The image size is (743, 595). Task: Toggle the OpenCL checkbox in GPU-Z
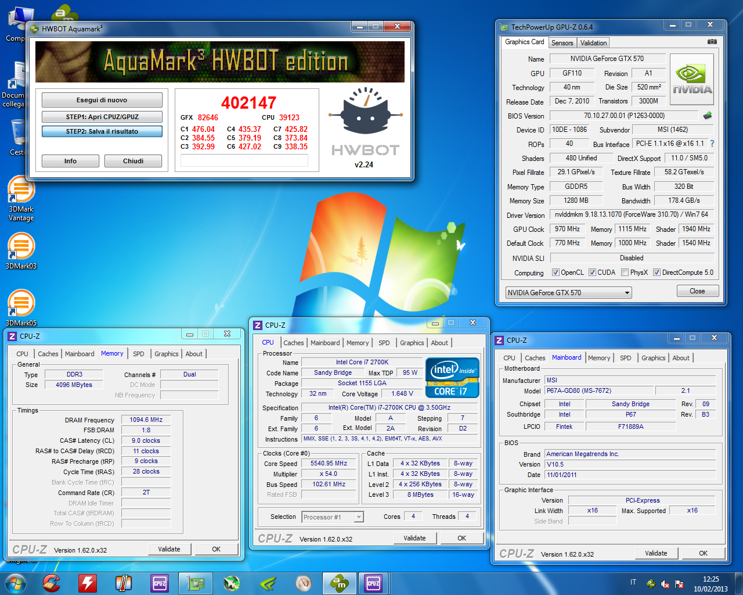(x=556, y=273)
